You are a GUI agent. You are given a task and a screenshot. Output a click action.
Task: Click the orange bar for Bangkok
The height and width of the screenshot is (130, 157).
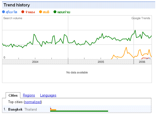pos(53,110)
